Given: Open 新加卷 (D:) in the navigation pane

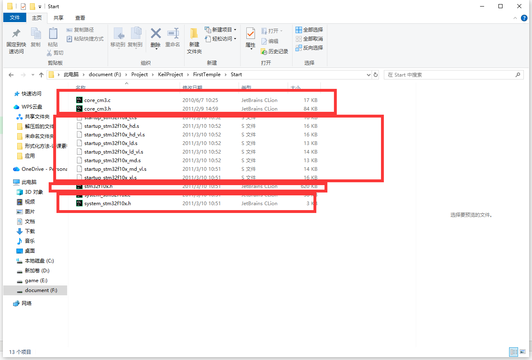Looking at the screenshot, I should coord(37,271).
